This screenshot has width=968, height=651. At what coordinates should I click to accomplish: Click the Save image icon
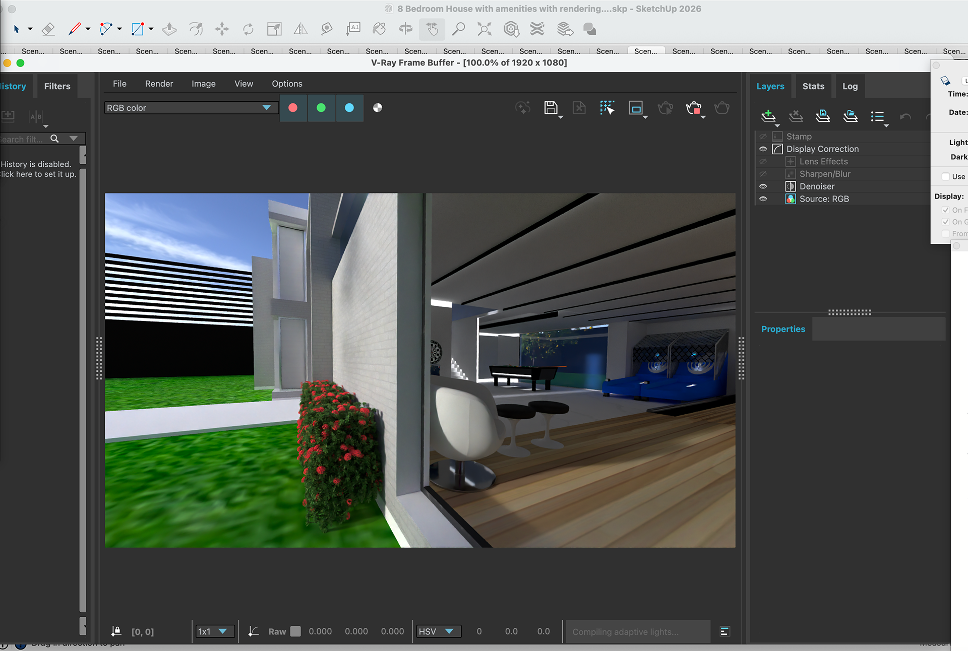(x=551, y=107)
